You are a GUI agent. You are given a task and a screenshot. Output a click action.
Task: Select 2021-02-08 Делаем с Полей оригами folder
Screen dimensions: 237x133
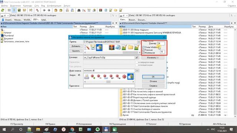140,100
